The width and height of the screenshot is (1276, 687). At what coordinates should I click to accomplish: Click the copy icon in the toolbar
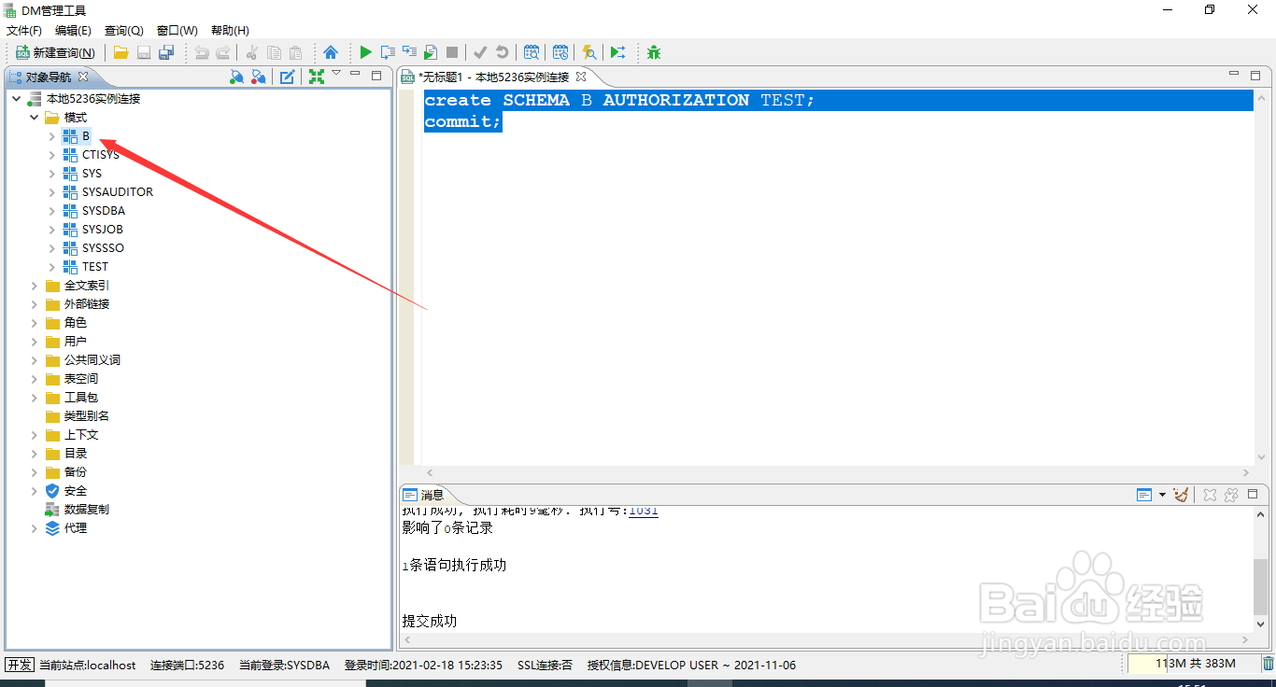274,53
